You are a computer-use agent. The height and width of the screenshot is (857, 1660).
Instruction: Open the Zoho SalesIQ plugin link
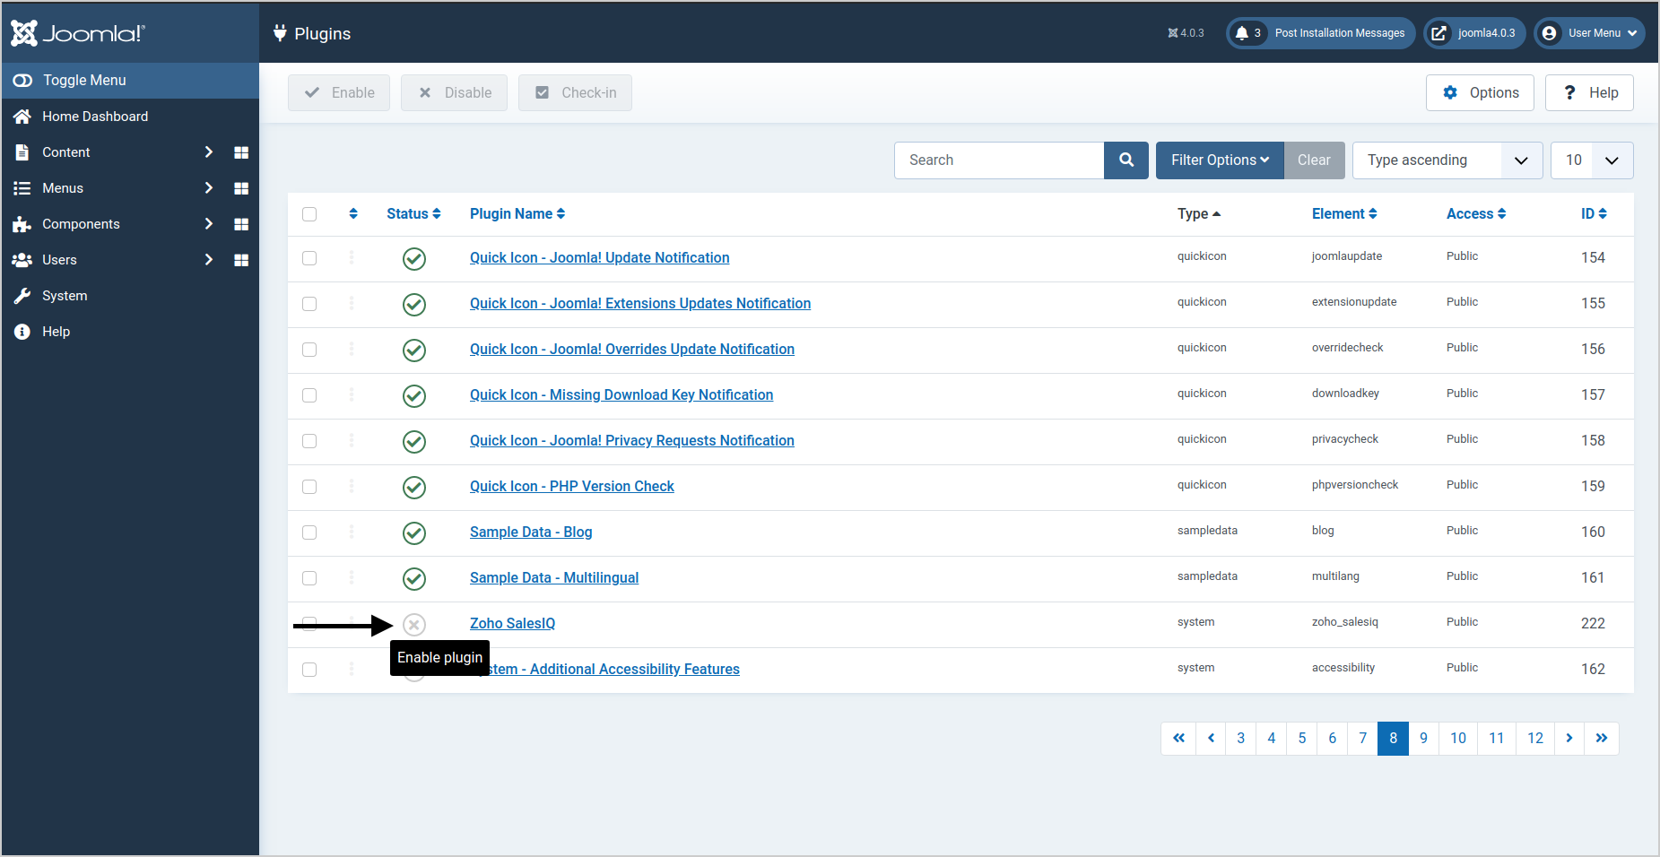click(512, 624)
